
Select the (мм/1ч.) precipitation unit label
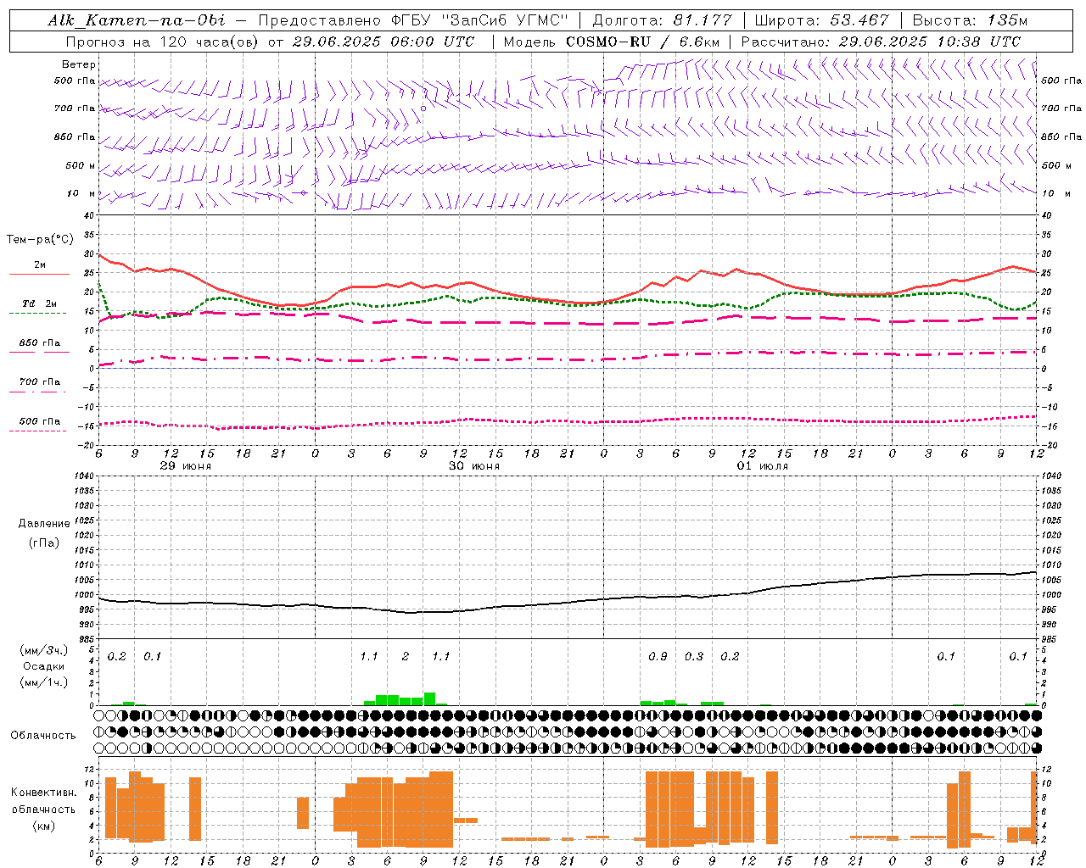pyautogui.click(x=44, y=682)
